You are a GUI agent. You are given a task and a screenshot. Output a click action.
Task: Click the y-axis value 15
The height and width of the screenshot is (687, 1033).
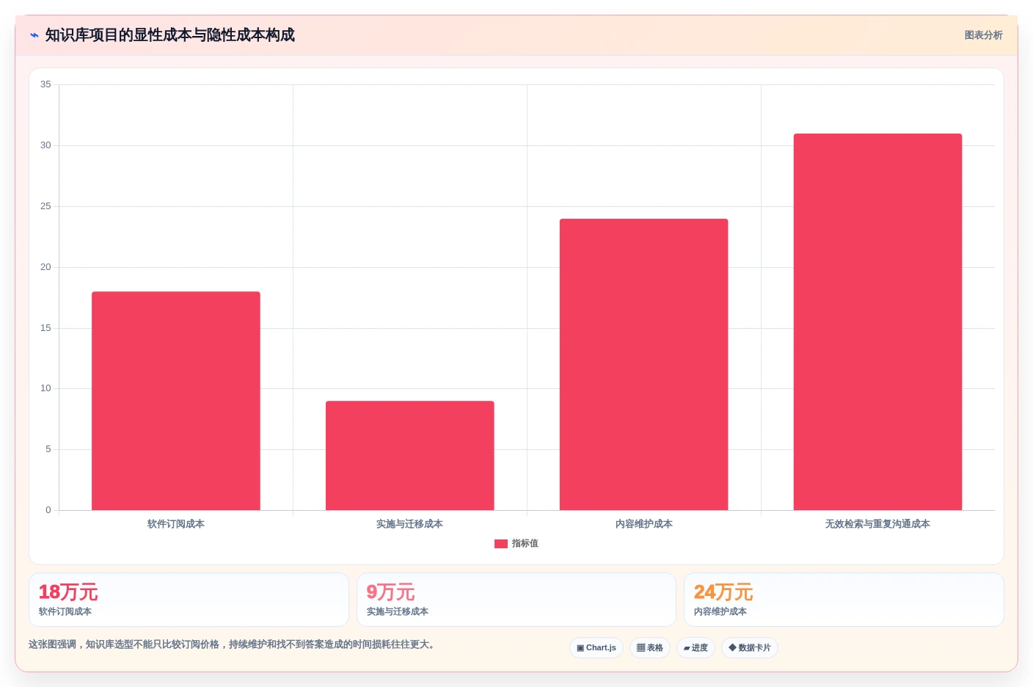[x=45, y=328]
